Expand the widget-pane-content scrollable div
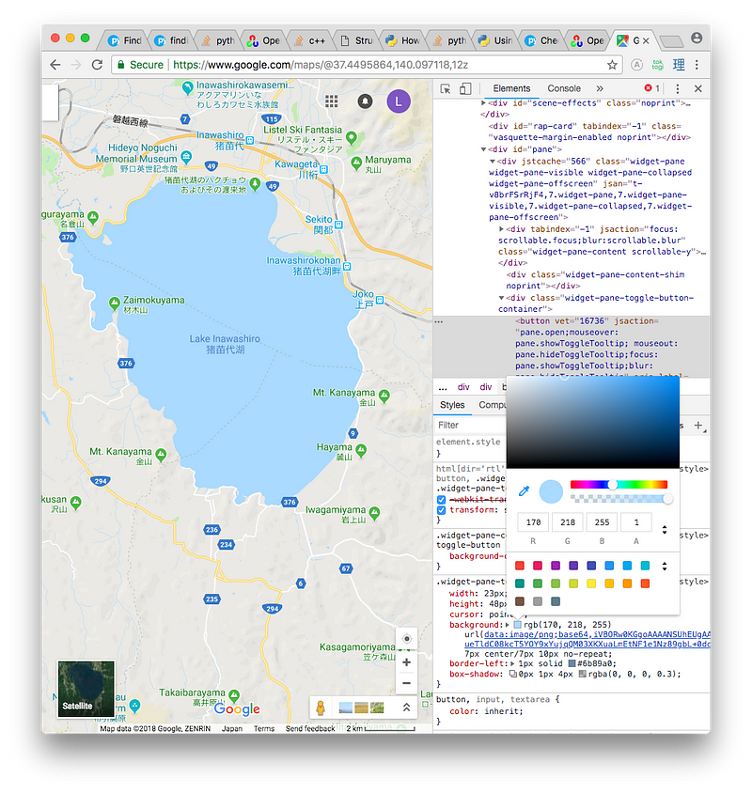752x793 pixels. click(x=502, y=229)
